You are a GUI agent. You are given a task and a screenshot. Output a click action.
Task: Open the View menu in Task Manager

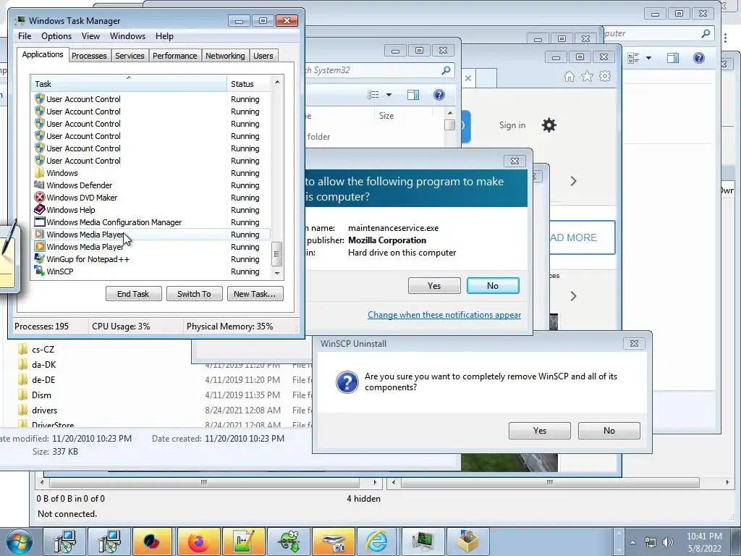point(90,36)
